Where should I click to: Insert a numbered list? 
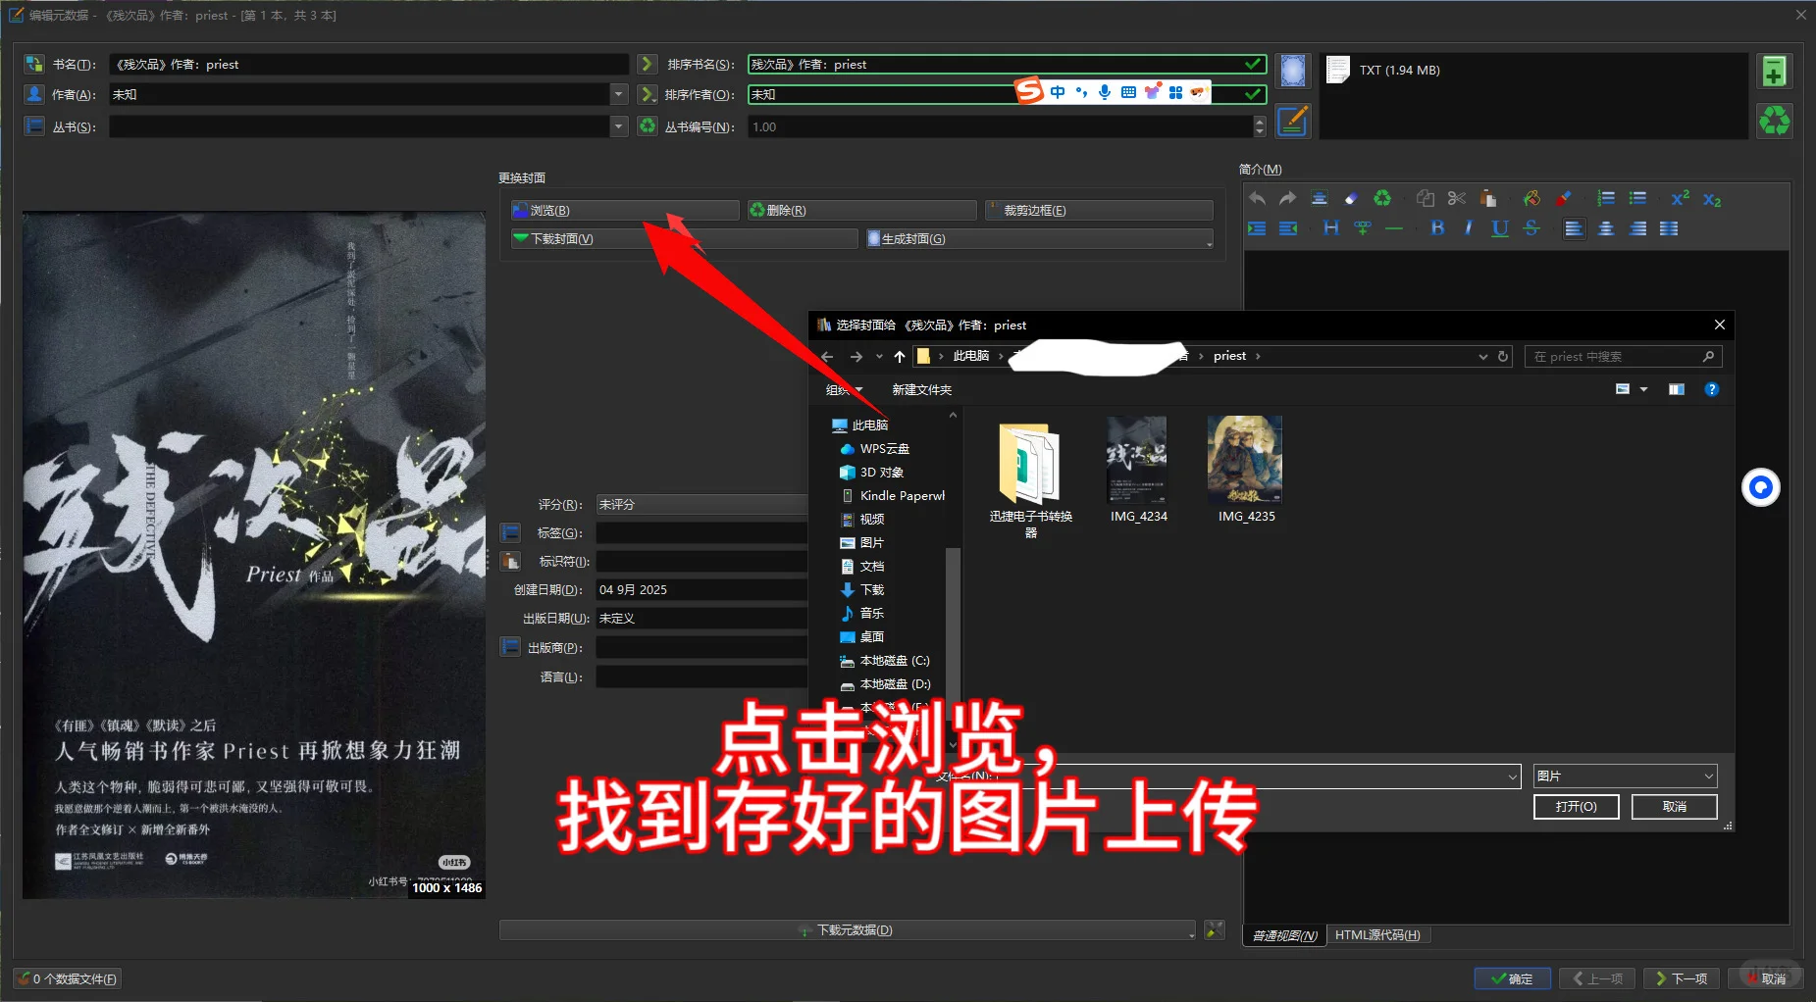[x=1606, y=198]
